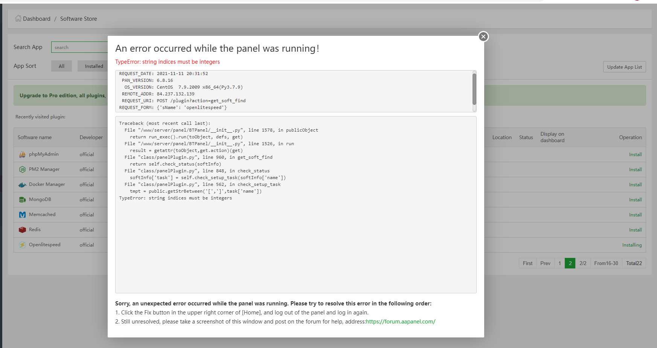Click the From16-30 pagination label
This screenshot has width=657, height=348.
pyautogui.click(x=606, y=263)
